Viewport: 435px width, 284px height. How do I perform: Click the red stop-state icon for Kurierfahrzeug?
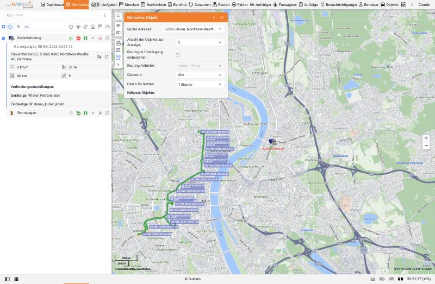[78, 39]
